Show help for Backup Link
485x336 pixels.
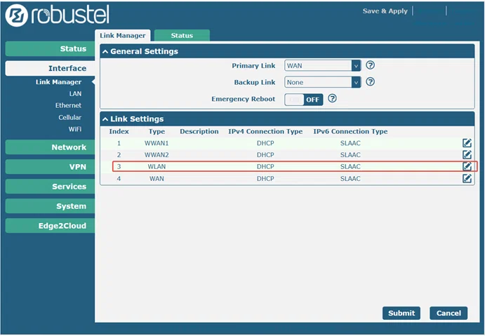tap(371, 82)
